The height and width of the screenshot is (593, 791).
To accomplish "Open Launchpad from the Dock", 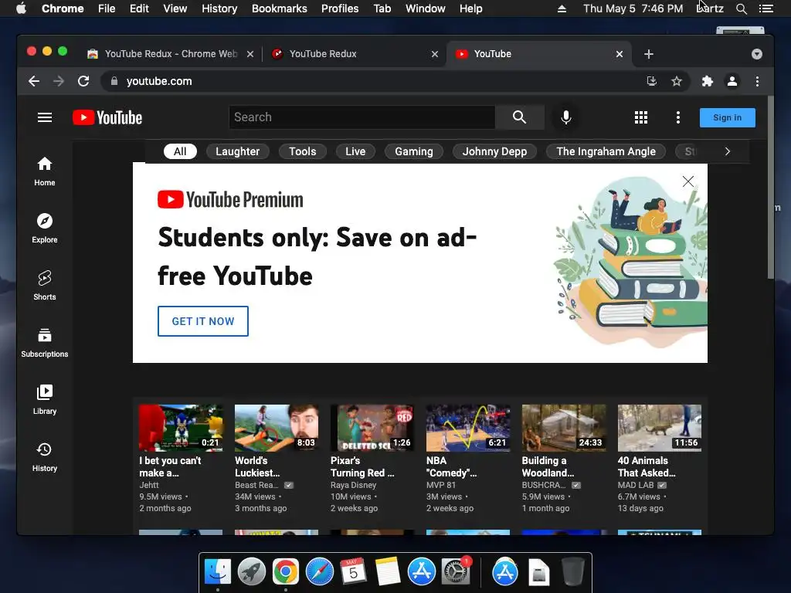I will coord(251,572).
